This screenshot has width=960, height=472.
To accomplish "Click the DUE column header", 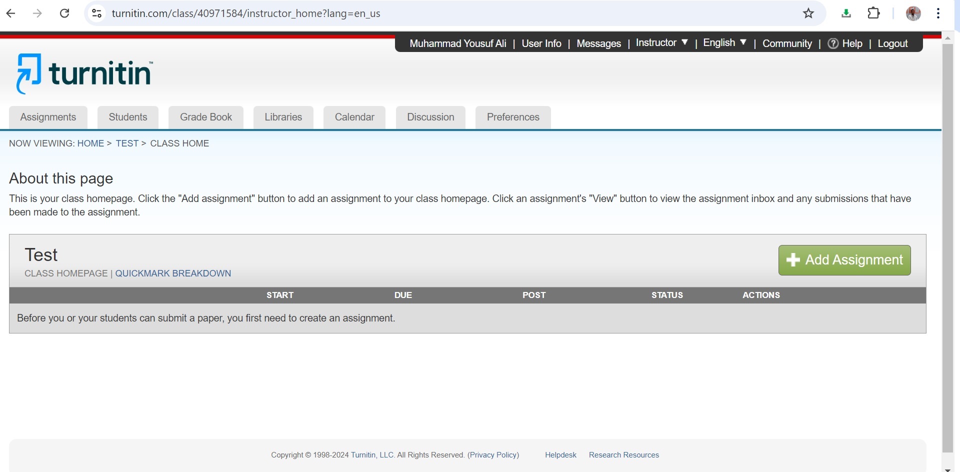I will point(403,295).
